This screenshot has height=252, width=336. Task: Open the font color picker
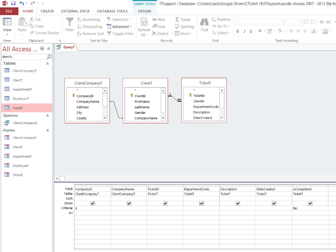(x=262, y=31)
